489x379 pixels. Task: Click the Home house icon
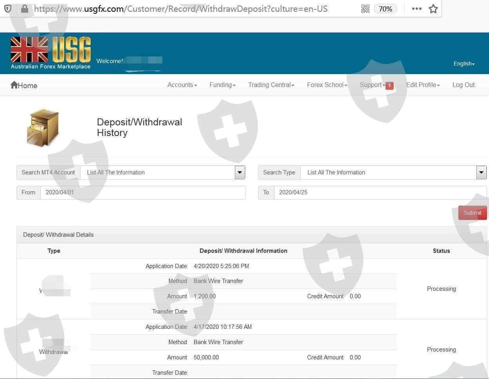pos(14,85)
